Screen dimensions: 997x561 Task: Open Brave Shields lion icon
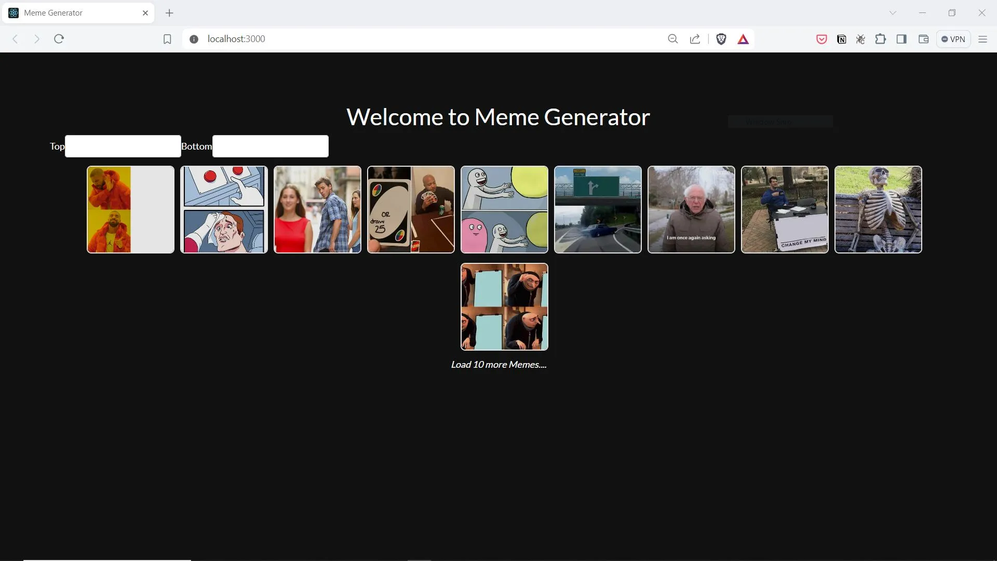coord(721,39)
